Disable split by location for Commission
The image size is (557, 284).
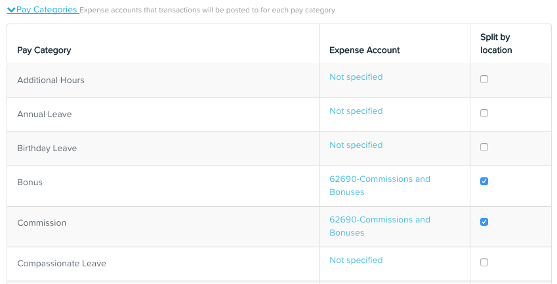pyautogui.click(x=484, y=222)
